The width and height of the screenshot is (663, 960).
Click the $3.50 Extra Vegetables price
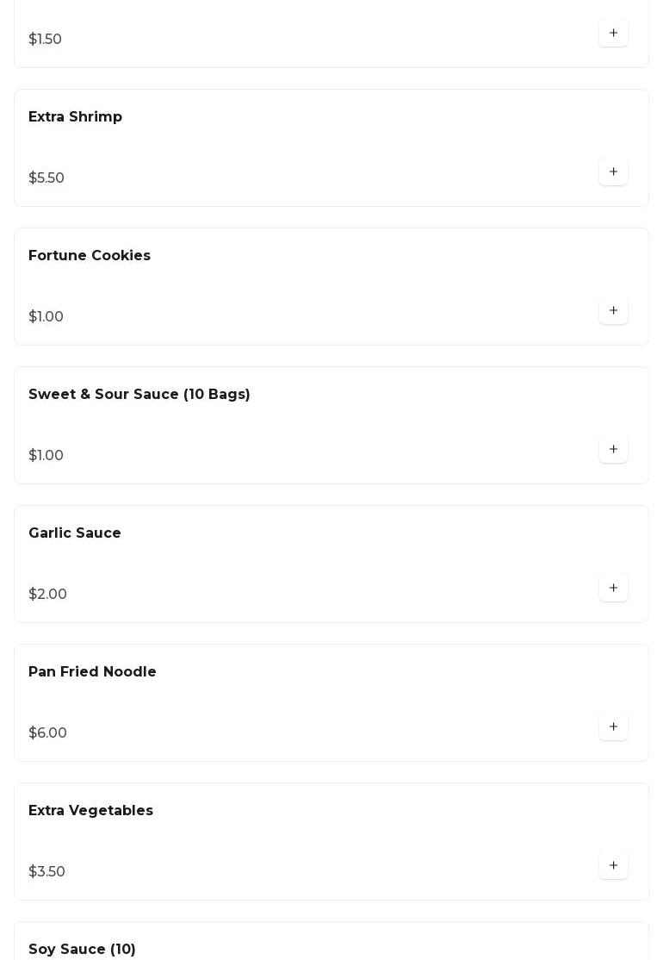coord(46,872)
